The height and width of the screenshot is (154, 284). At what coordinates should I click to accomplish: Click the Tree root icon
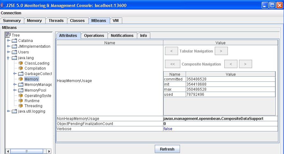pyautogui.click(x=8, y=35)
